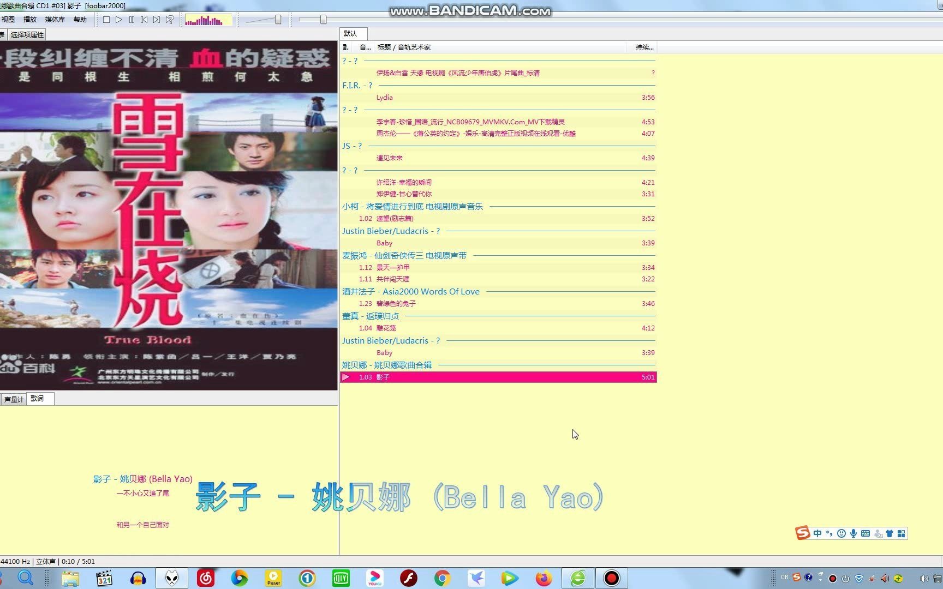Open the magnifier search taskbar icon
943x589 pixels.
(26, 578)
